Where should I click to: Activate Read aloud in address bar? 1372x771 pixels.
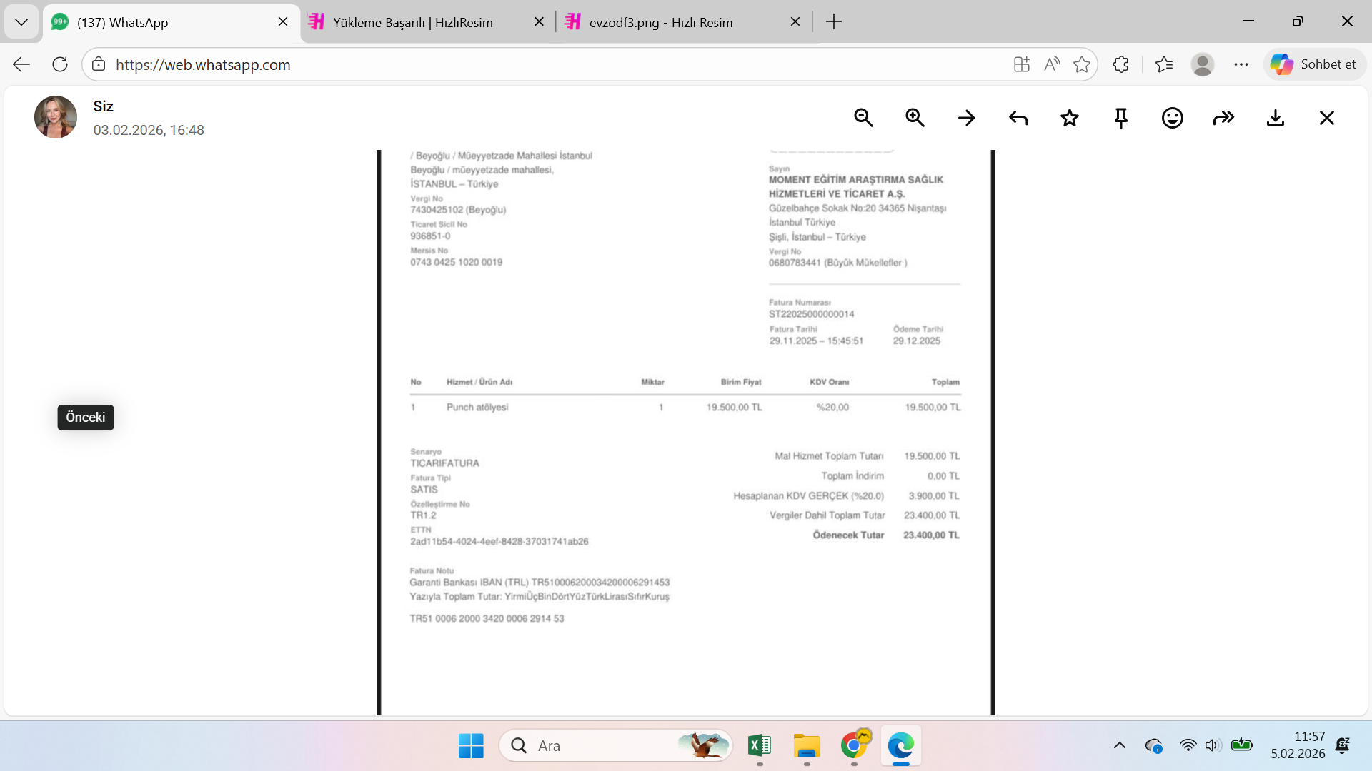1052,64
